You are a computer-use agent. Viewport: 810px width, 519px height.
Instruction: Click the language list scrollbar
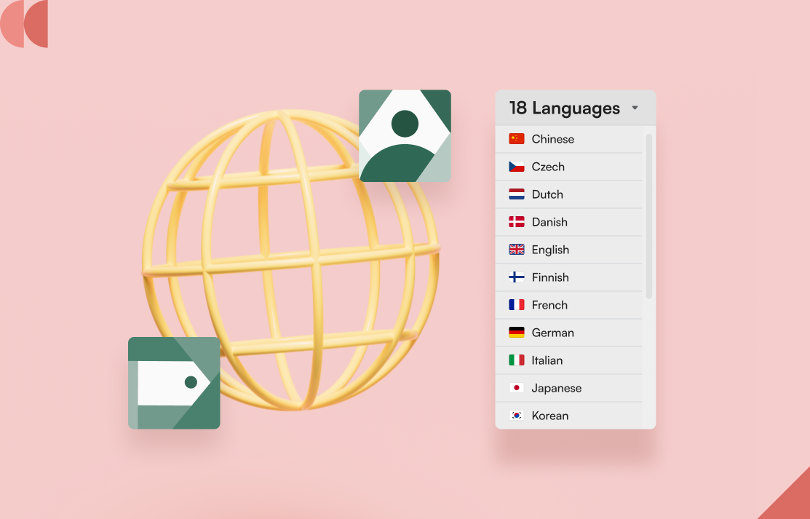[649, 215]
